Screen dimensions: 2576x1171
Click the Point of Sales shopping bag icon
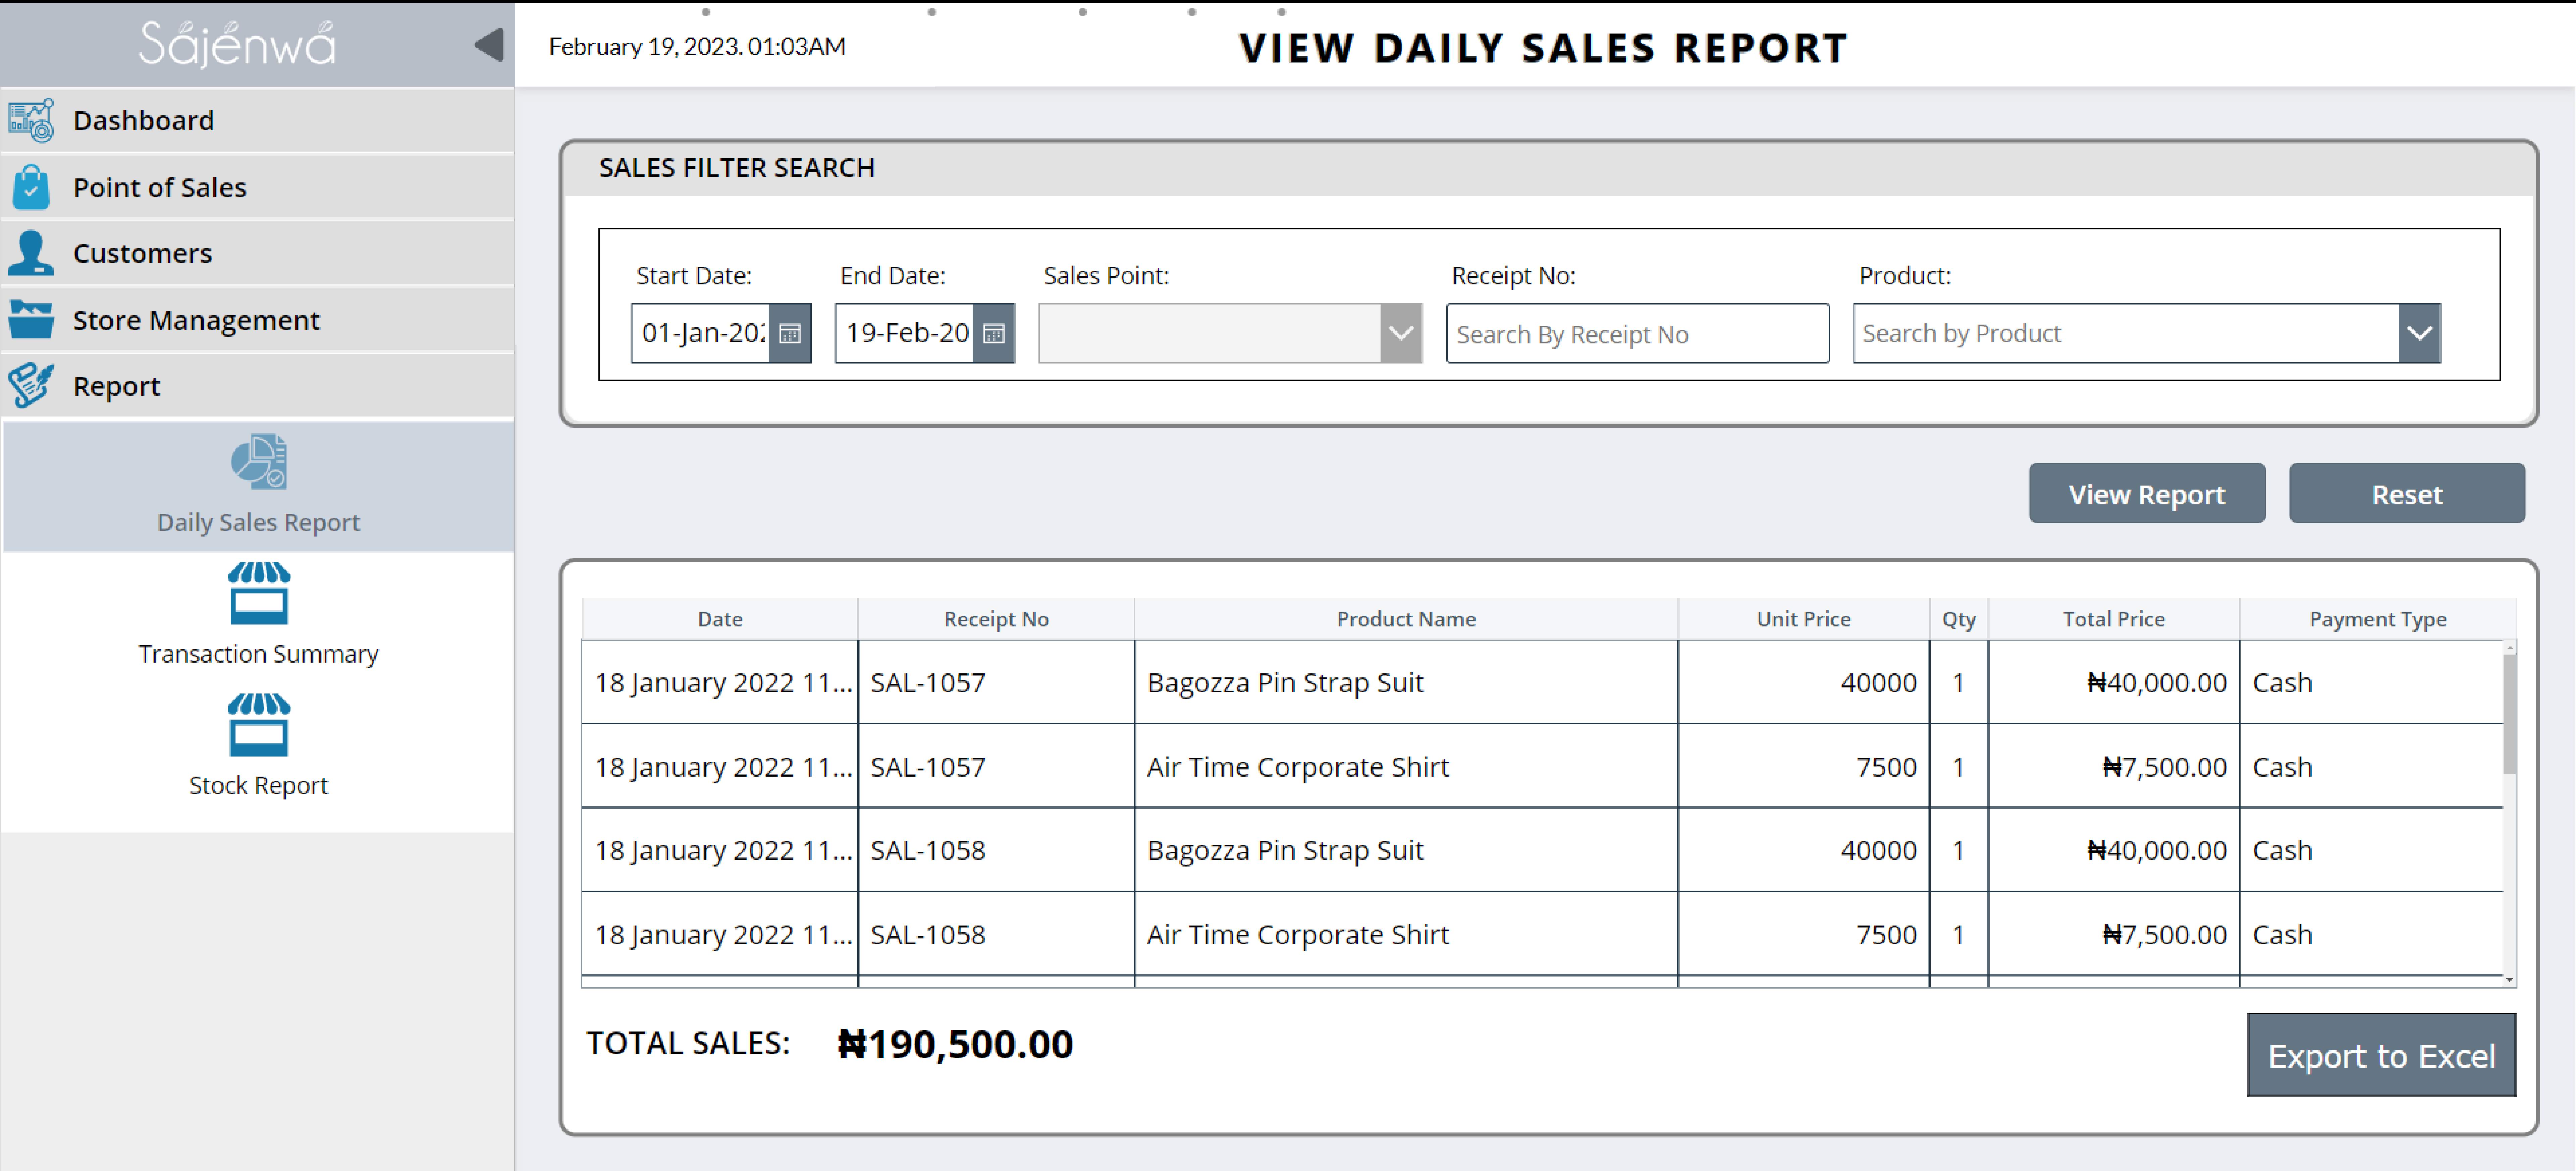(x=31, y=187)
